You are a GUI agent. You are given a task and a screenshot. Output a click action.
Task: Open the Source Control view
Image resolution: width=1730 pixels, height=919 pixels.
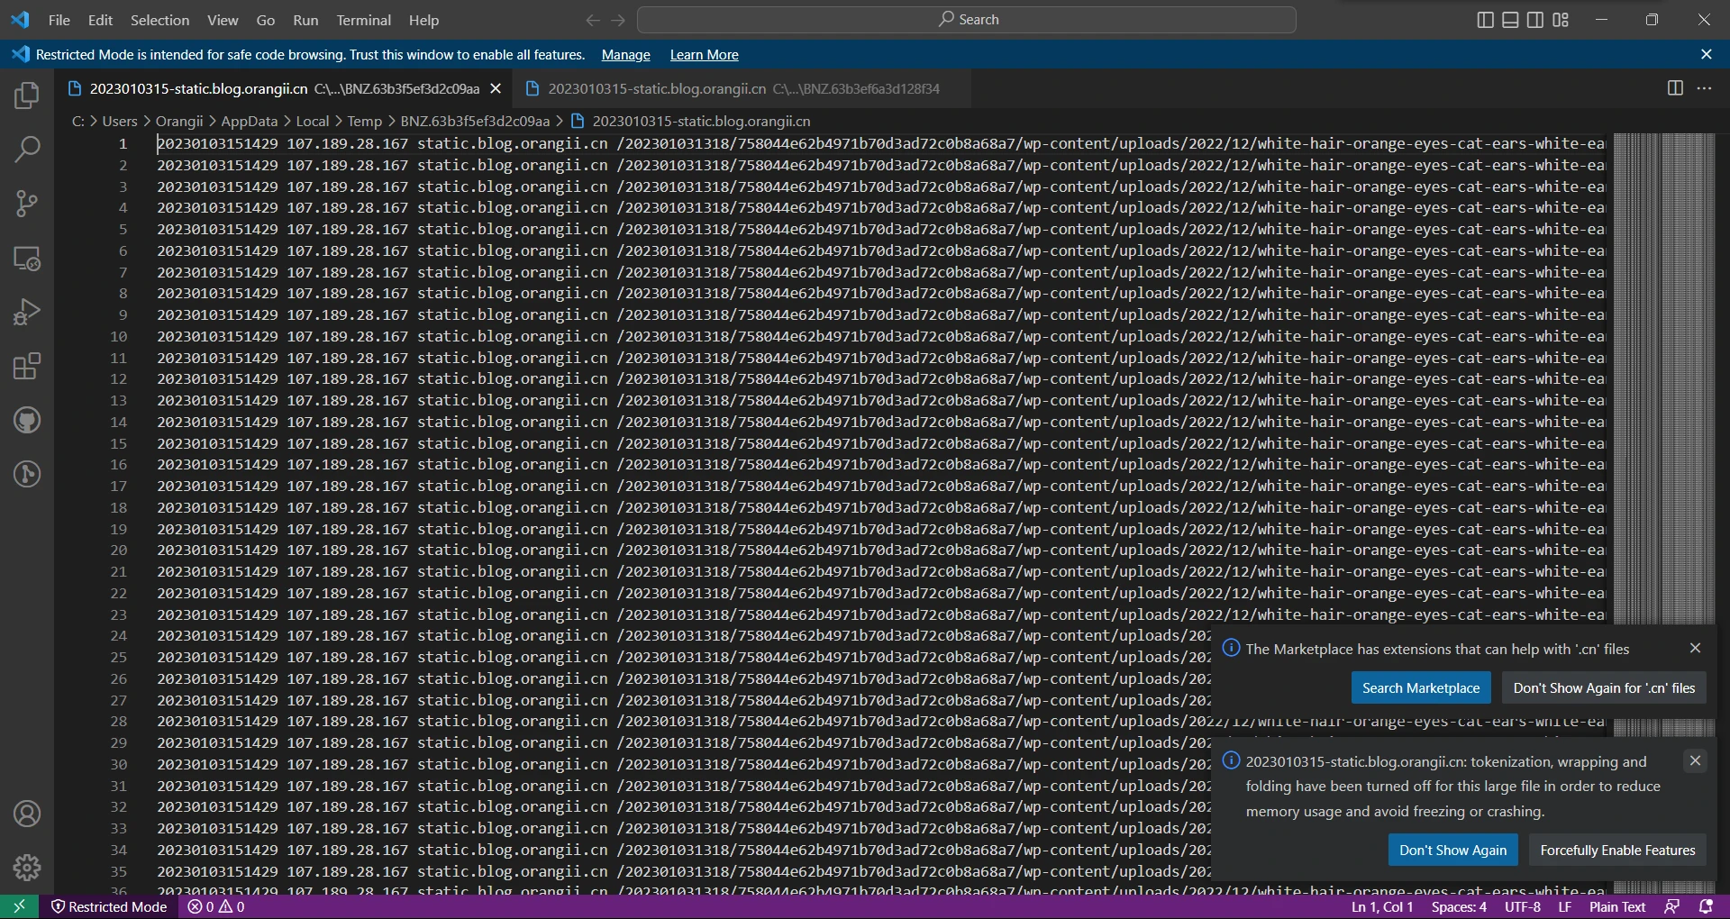(27, 204)
